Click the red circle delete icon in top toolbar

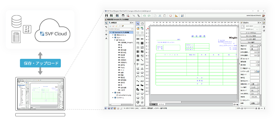click(x=171, y=16)
